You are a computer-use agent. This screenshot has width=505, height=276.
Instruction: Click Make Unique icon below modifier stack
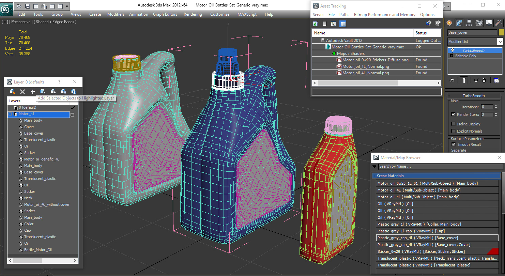[475, 80]
